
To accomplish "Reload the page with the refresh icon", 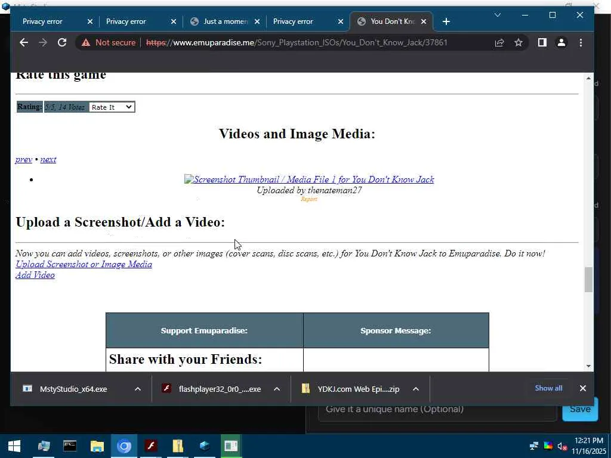I will tap(62, 42).
